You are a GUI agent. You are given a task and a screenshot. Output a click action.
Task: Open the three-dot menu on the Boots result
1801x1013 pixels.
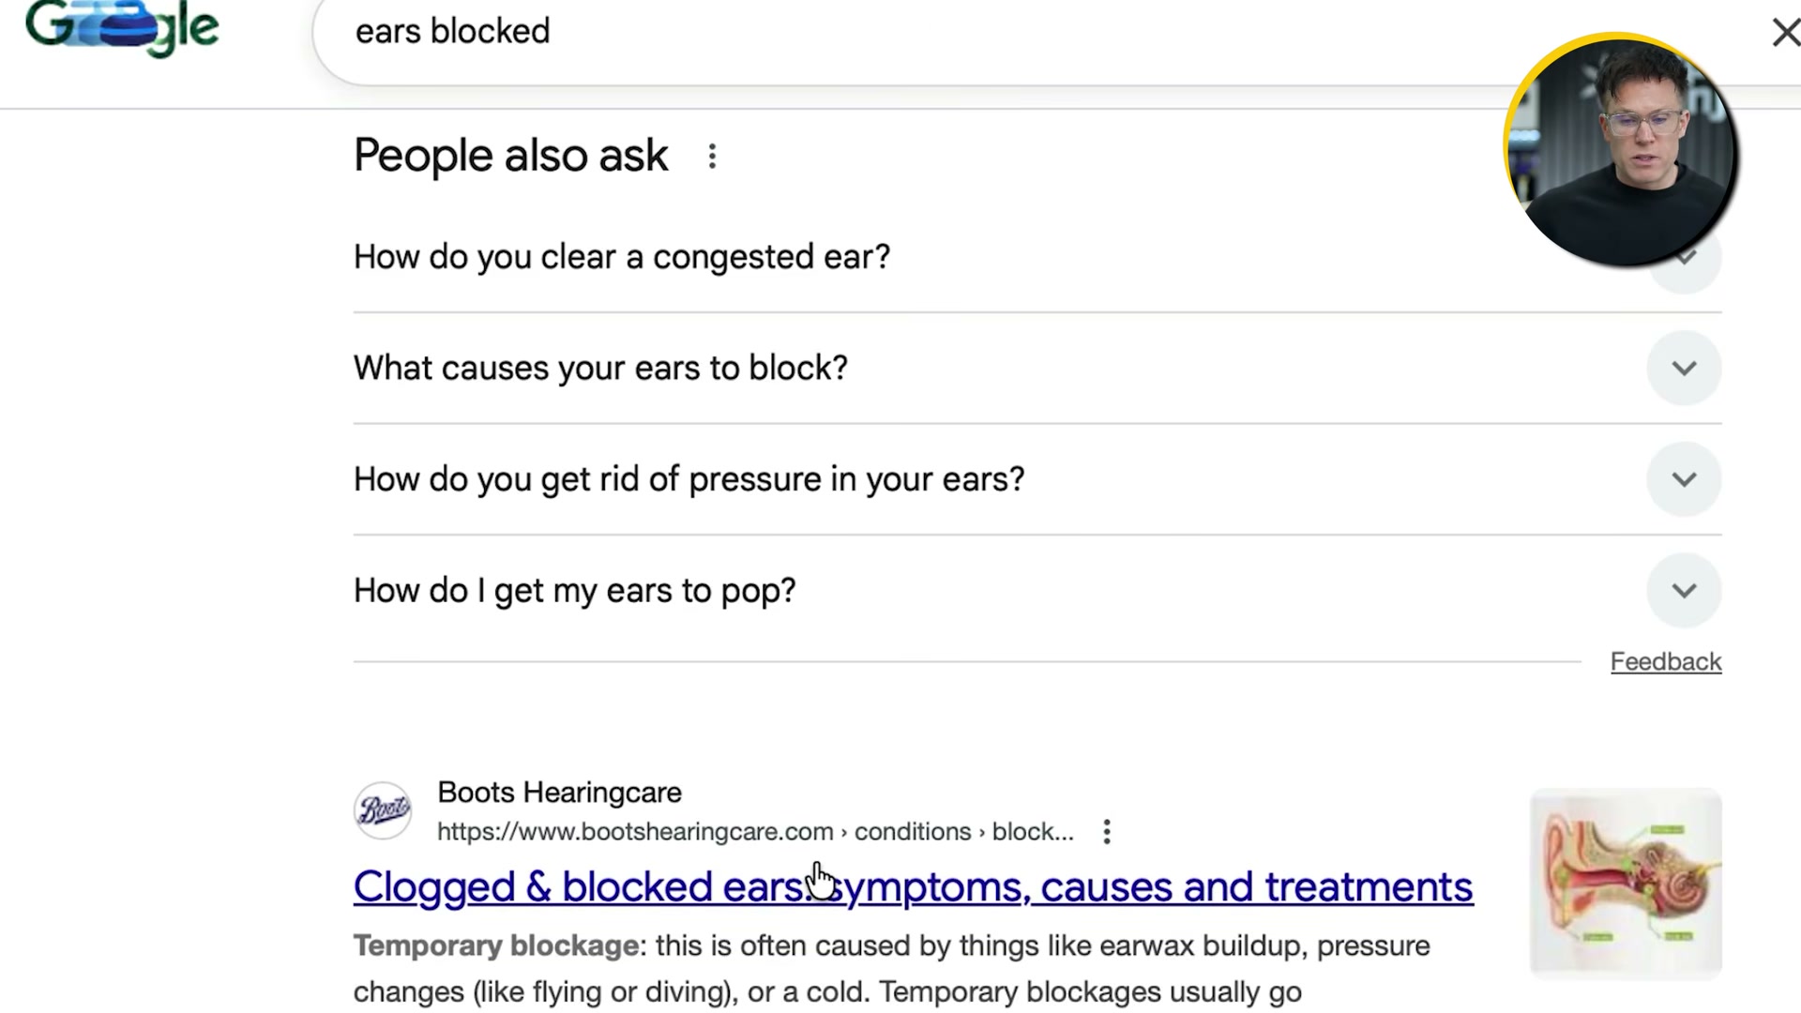coord(1107,831)
